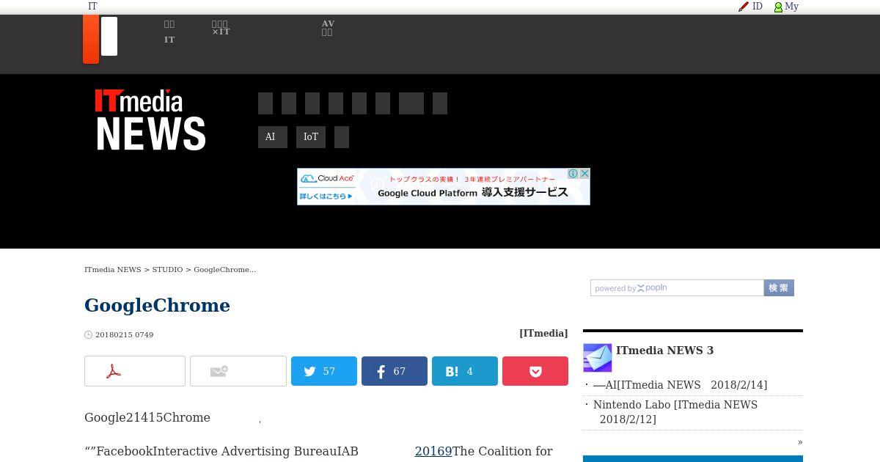Click the search text input field

677,288
